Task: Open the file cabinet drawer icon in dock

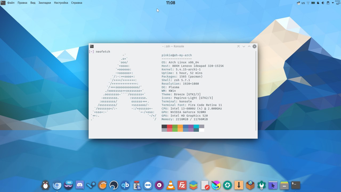Action: pos(284,185)
